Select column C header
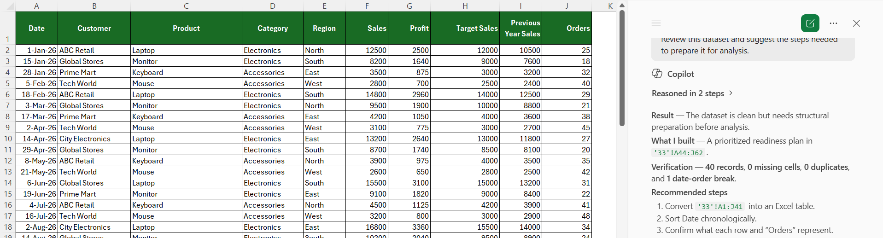This screenshot has width=883, height=238. pyautogui.click(x=186, y=6)
